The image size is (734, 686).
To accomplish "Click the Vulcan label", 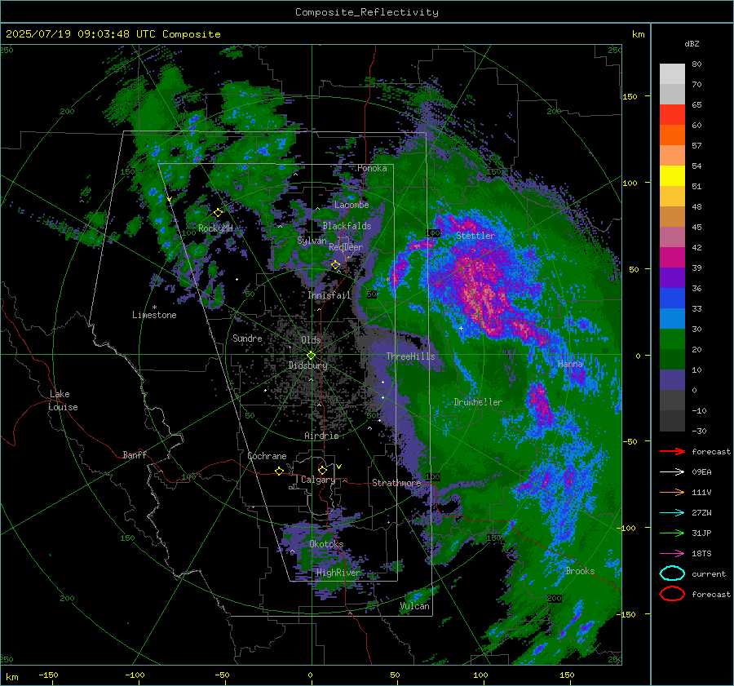I will 414,606.
